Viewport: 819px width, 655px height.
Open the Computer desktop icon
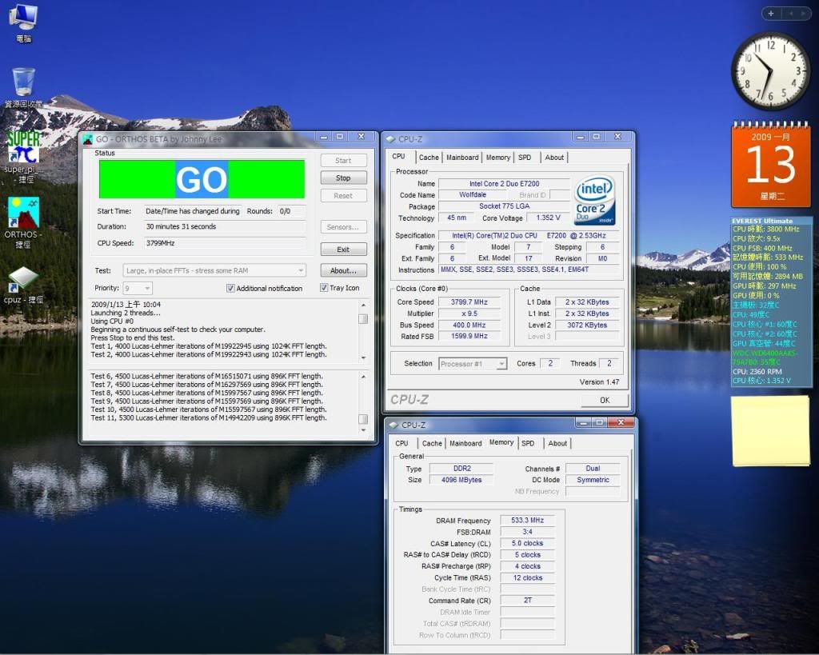[x=23, y=22]
